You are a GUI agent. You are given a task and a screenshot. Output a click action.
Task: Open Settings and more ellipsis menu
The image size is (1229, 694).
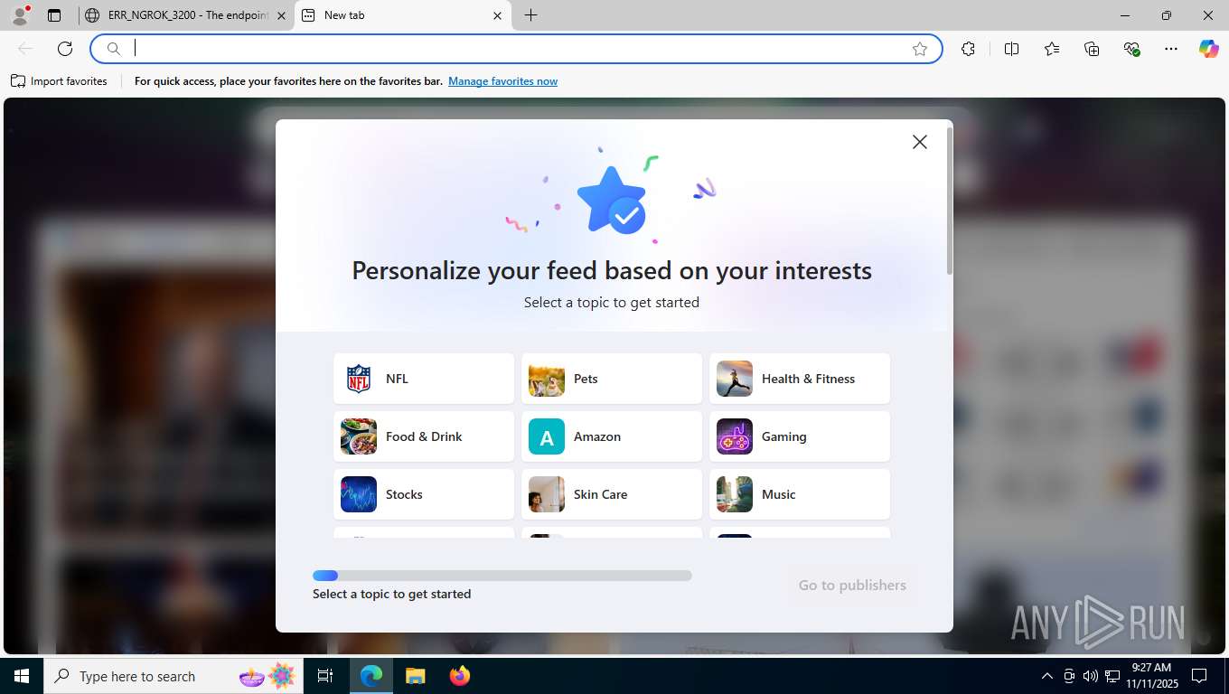coord(1171,49)
